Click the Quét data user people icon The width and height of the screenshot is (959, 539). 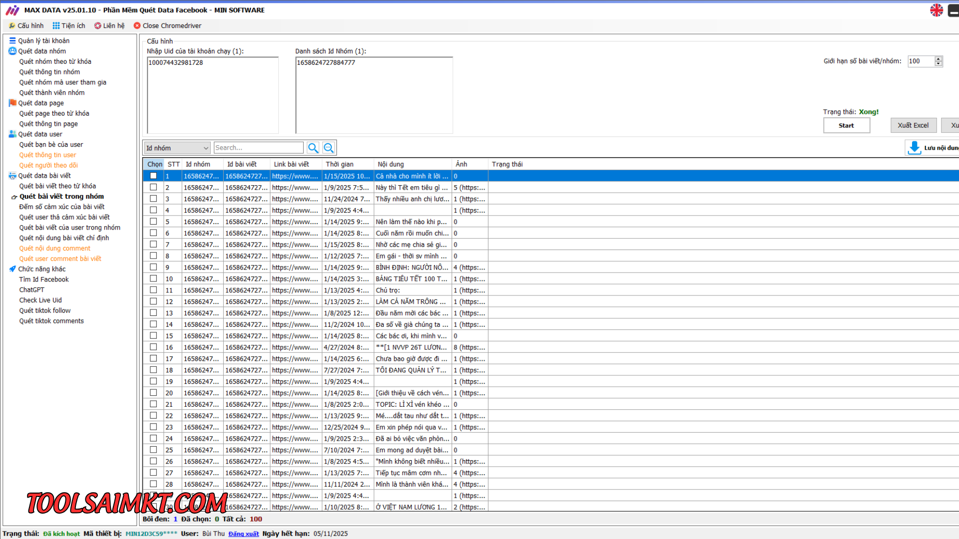click(12, 134)
